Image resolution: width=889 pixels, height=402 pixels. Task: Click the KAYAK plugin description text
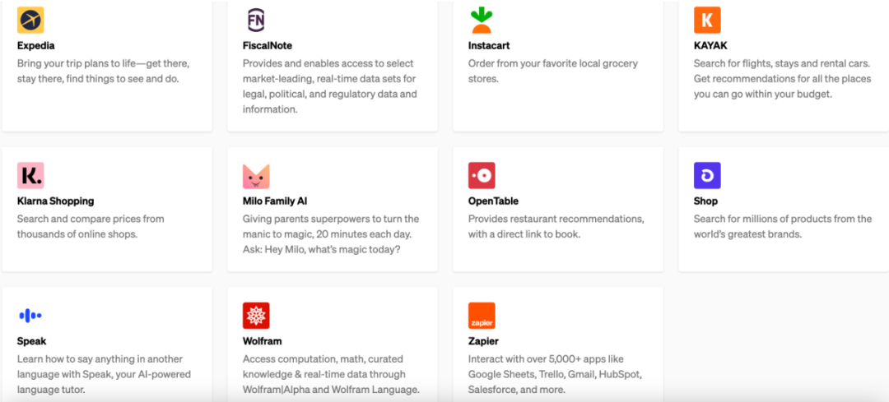coord(783,79)
